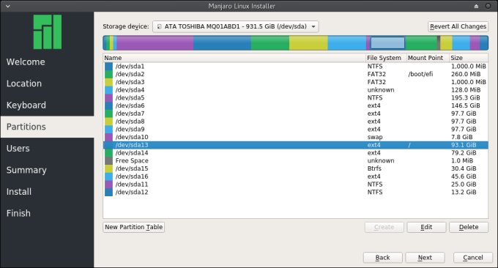Click New Partition Table button

click(x=134, y=227)
